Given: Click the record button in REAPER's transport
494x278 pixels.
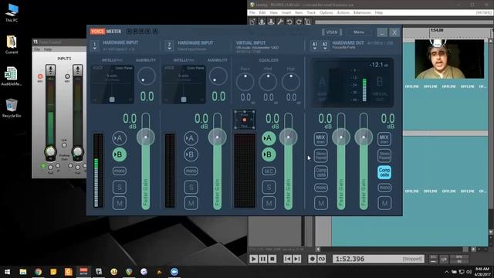Looking at the screenshot, I should 312,259.
